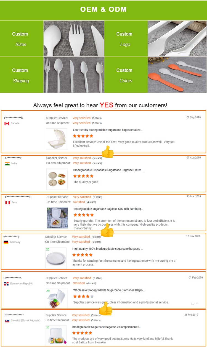Open the clamshell takeaway box thumbnail
Screen dimensions: 207x347
point(57,139)
